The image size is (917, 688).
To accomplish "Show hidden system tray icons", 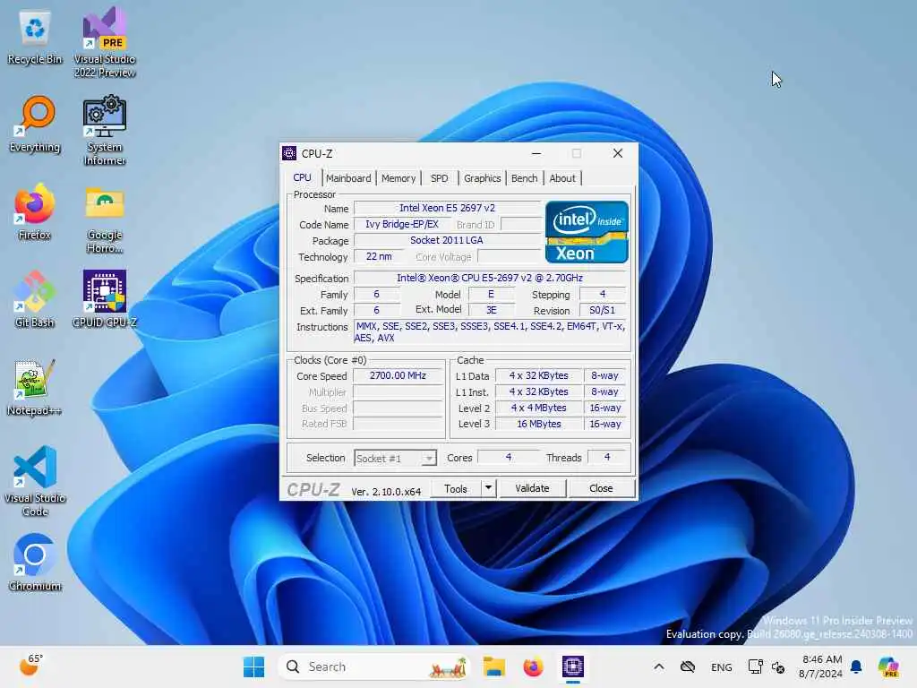I will point(658,666).
